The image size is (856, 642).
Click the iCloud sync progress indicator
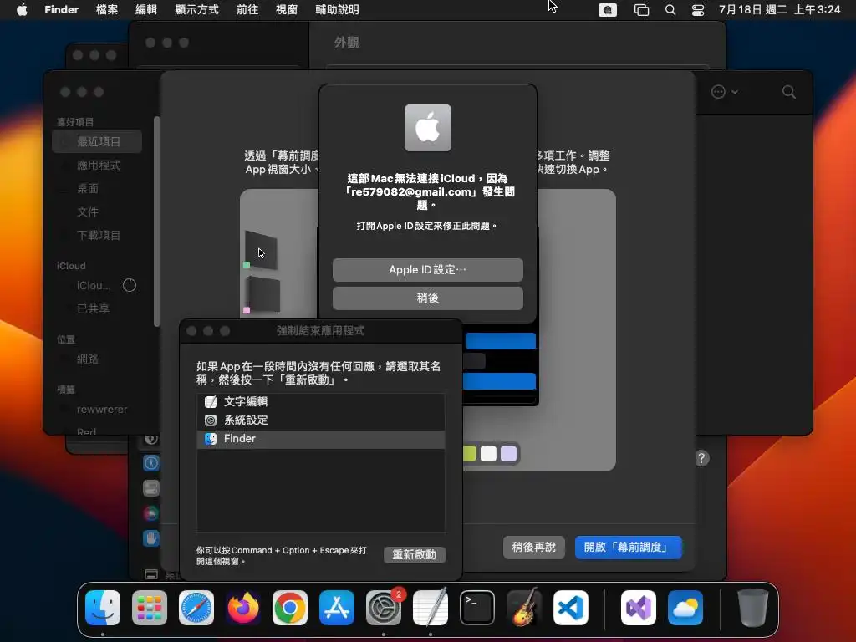point(130,285)
